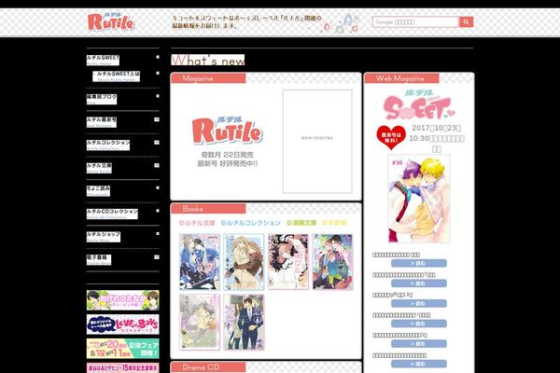The height and width of the screenshot is (373, 560).
Task: Open ルチルCDコレクション in the sidebar
Action: coord(112,214)
